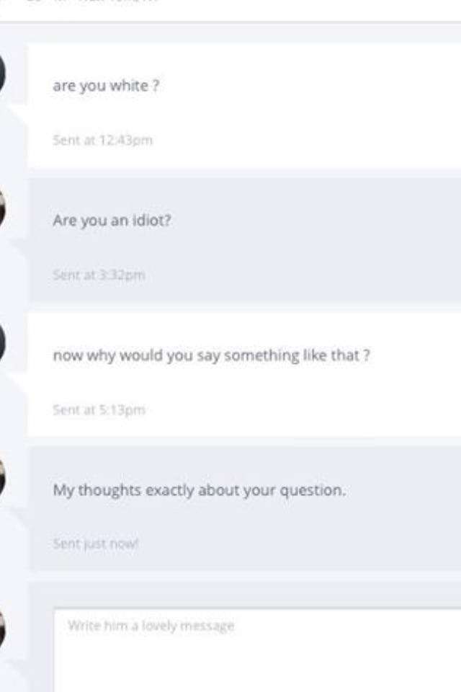Click the avatar beside "are you white ?"
461x692 pixels.
[6, 74]
